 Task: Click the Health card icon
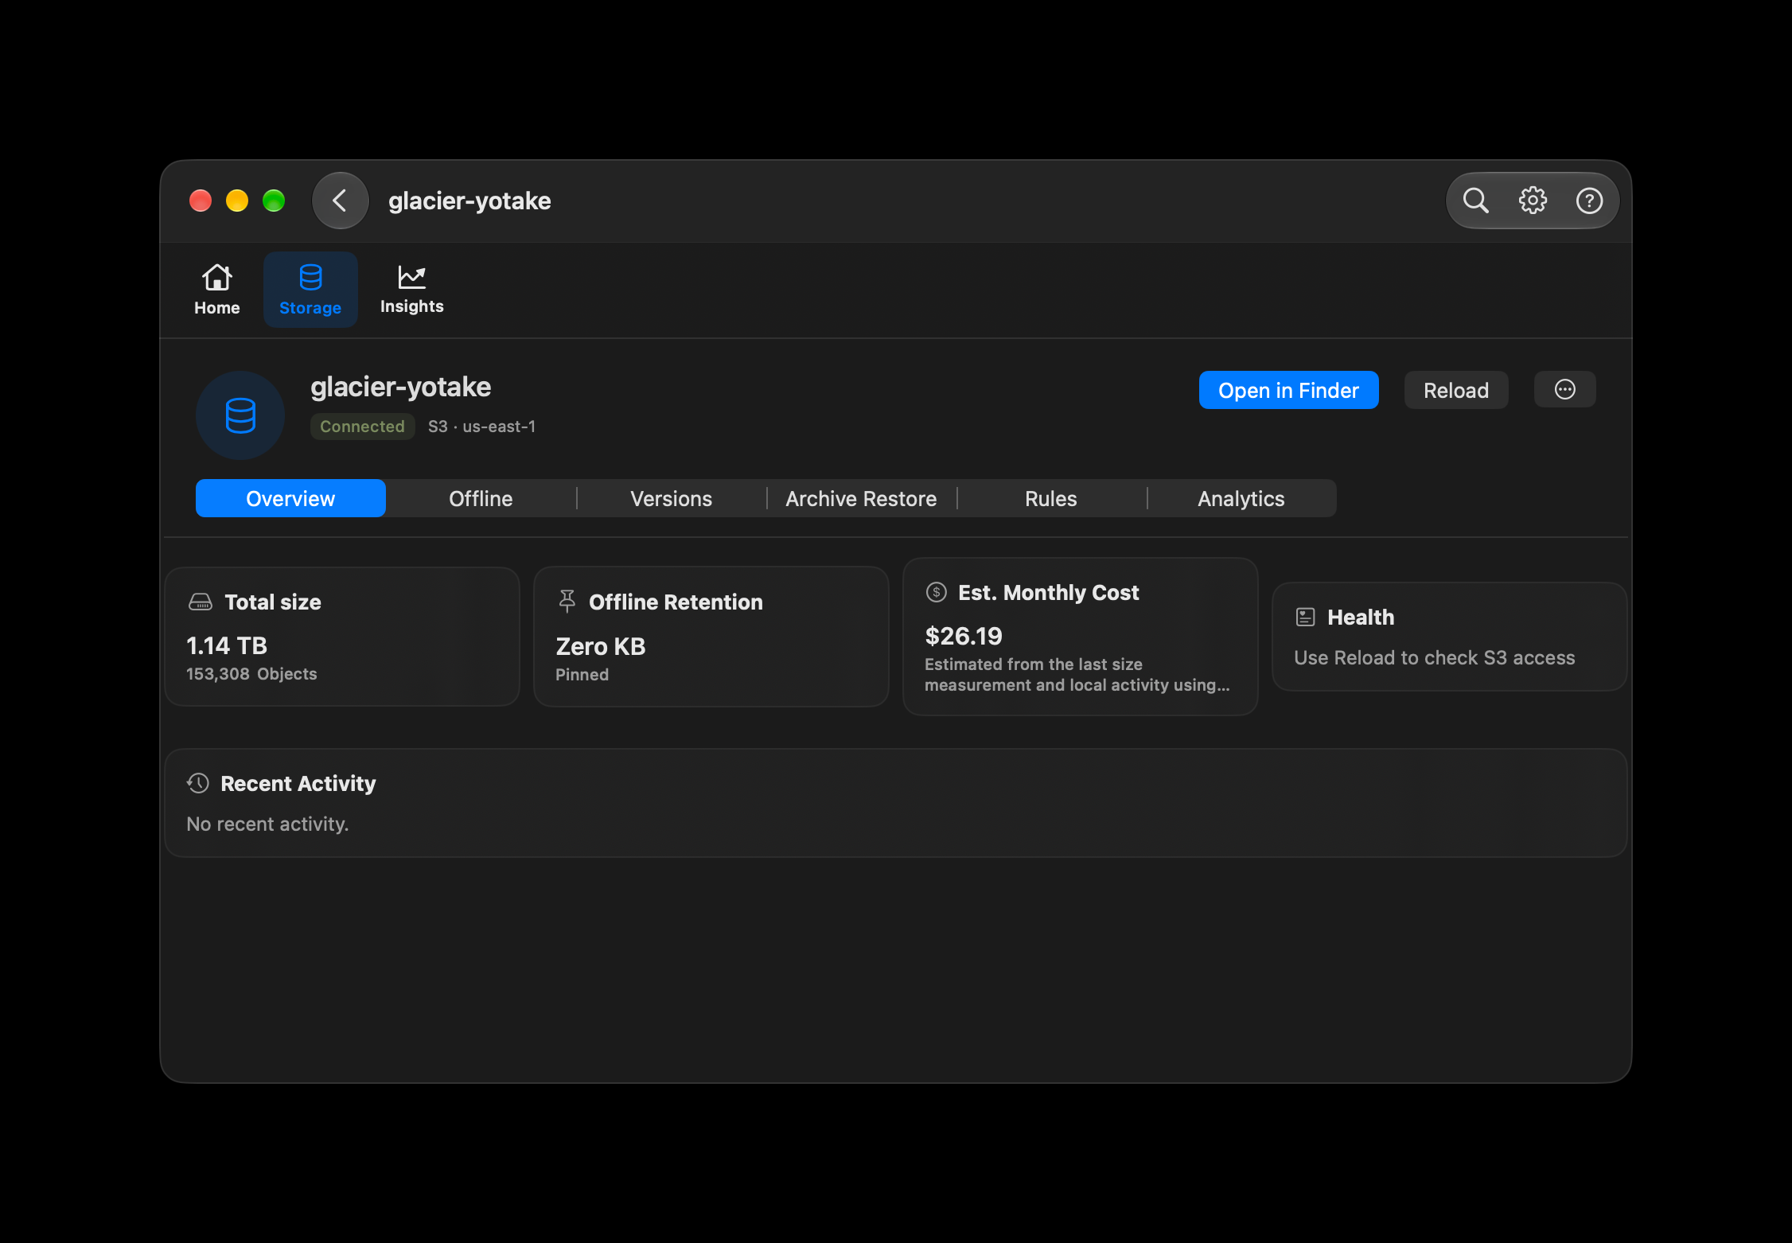[1306, 617]
